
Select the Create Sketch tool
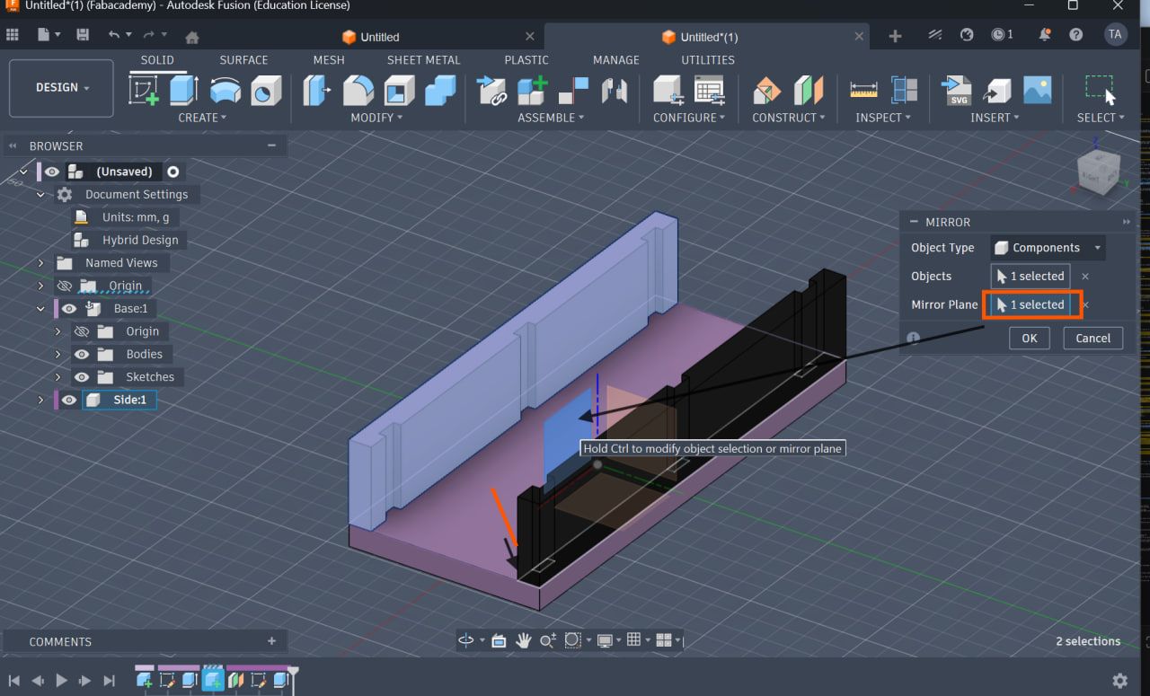pyautogui.click(x=144, y=90)
